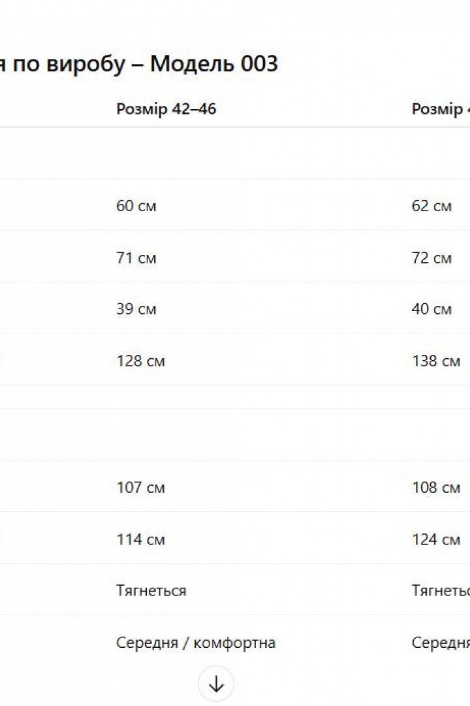Select the 72 см cell
470x706 pixels.
click(x=431, y=258)
